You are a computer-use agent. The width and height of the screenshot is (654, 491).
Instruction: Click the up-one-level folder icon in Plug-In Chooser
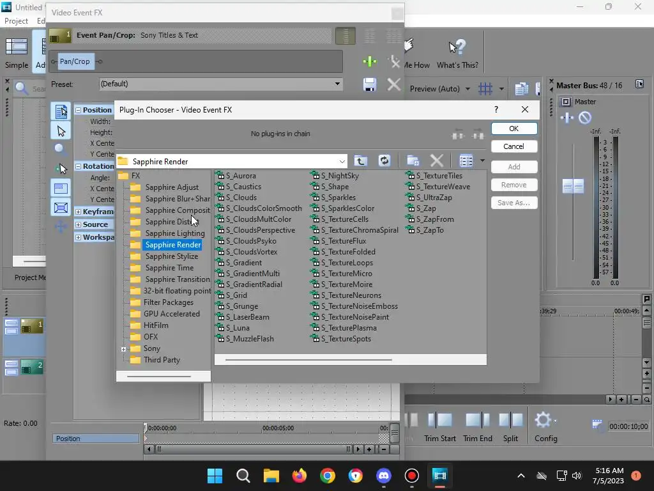(x=361, y=160)
